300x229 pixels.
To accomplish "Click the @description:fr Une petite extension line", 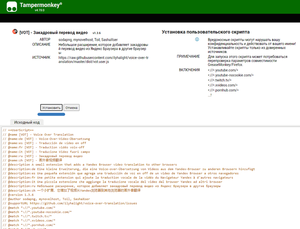I will pos(118,178).
